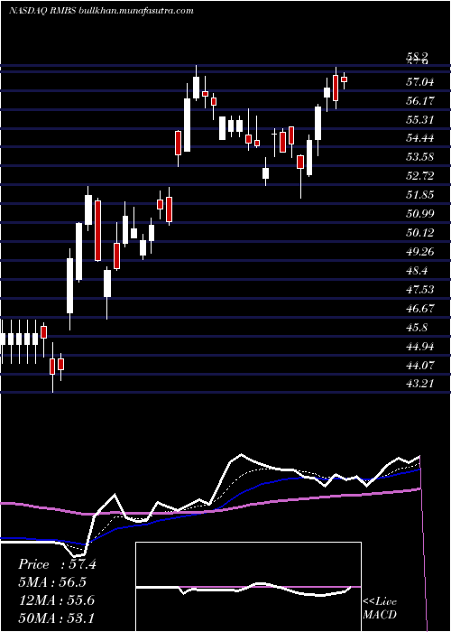
Task: Select the 49.26 price axis label
Action: tap(420, 252)
